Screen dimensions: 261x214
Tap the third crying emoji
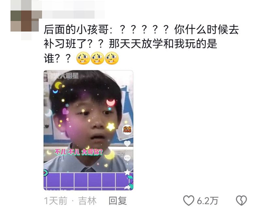point(112,58)
